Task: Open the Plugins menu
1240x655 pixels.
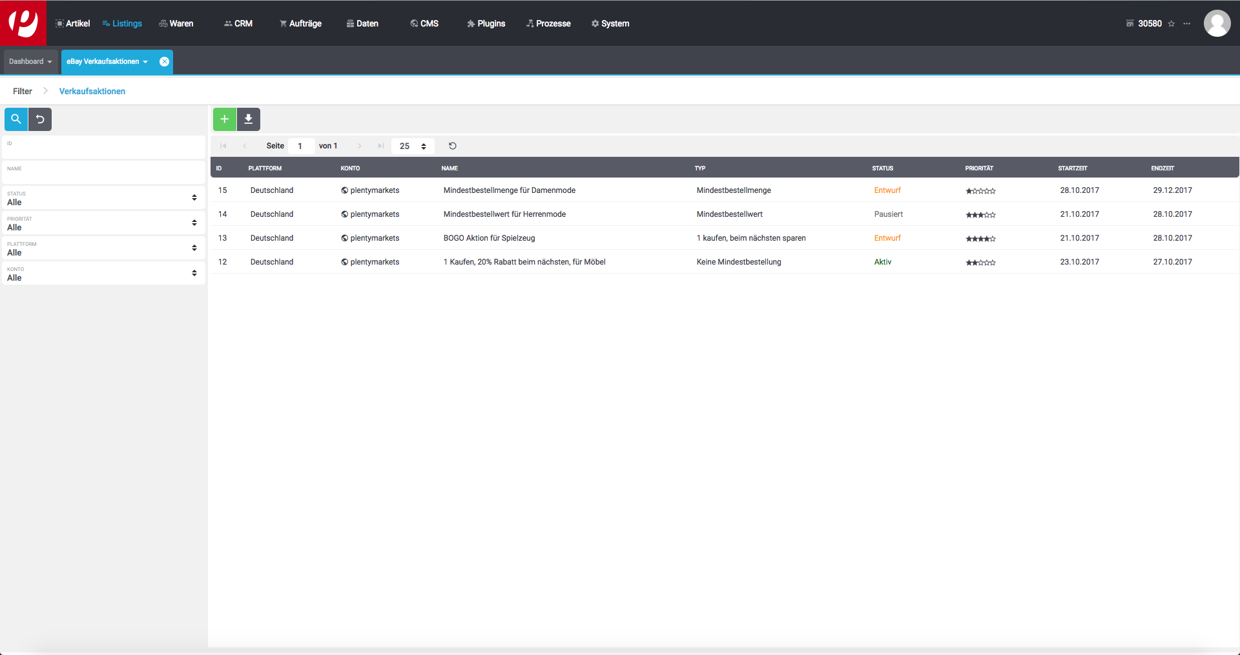Action: coord(486,23)
